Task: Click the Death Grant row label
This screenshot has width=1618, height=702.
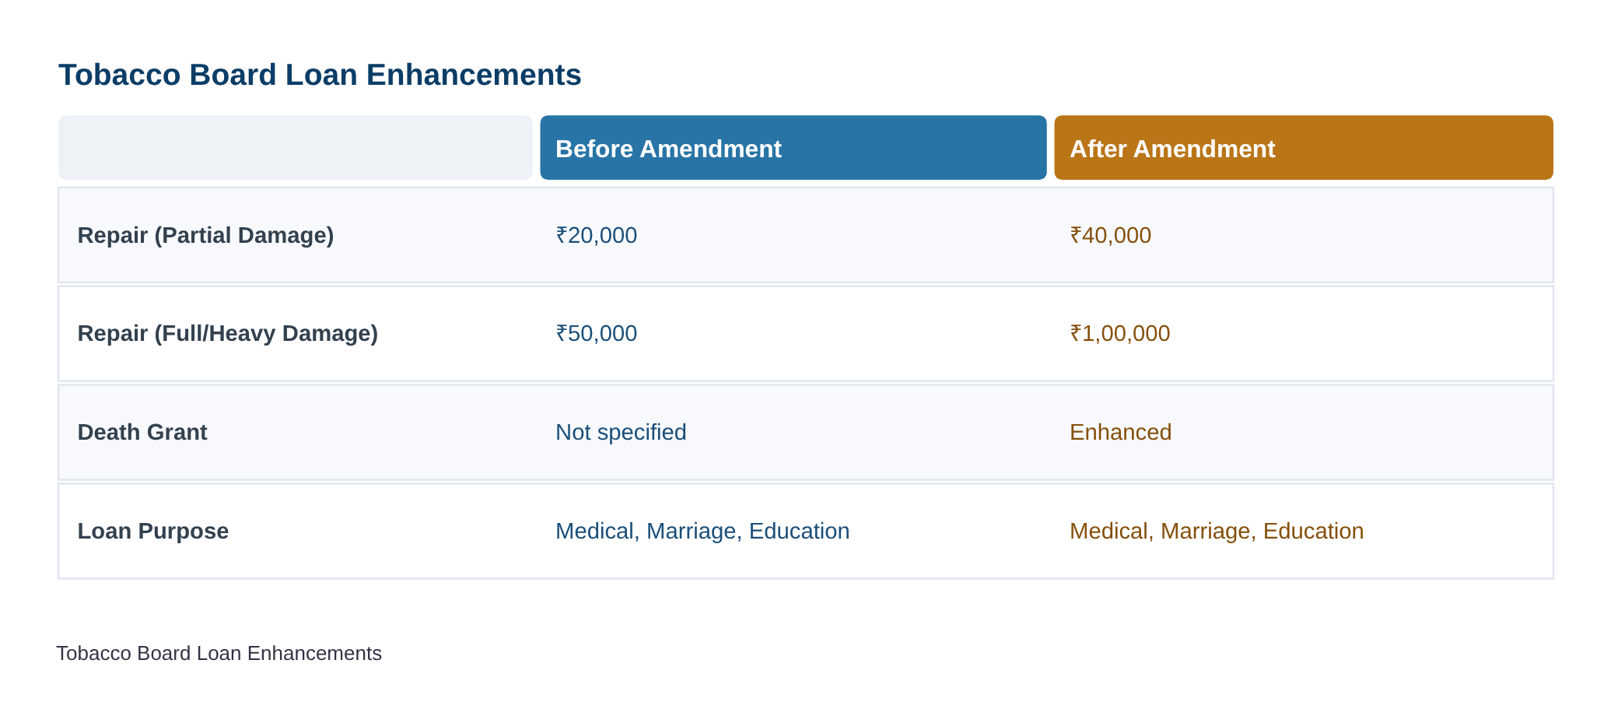Action: 142,432
